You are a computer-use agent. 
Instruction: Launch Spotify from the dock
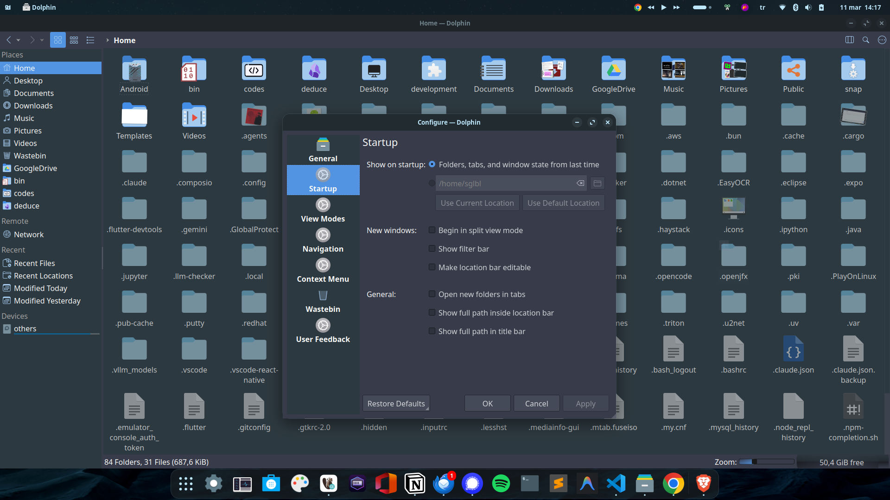501,484
